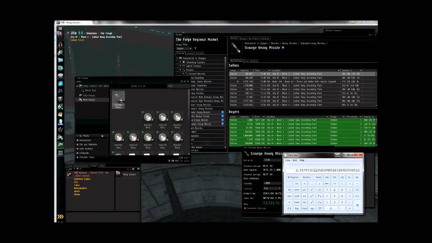Select the Alliance chat channel tab
The image size is (432, 243).
tap(78, 166)
